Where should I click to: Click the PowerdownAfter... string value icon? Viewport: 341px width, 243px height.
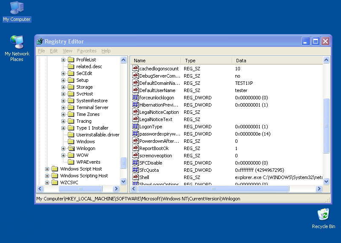pyautogui.click(x=136, y=141)
